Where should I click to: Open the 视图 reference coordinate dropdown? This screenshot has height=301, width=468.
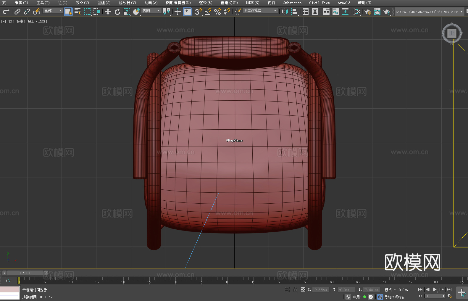tap(151, 11)
